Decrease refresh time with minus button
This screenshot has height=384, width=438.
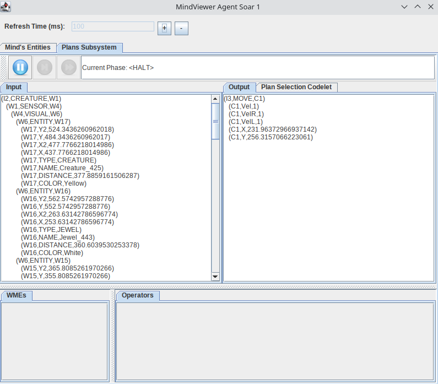tap(181, 28)
